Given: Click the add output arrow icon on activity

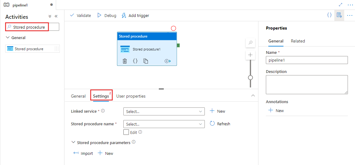Looking at the screenshot, I should tap(167, 61).
